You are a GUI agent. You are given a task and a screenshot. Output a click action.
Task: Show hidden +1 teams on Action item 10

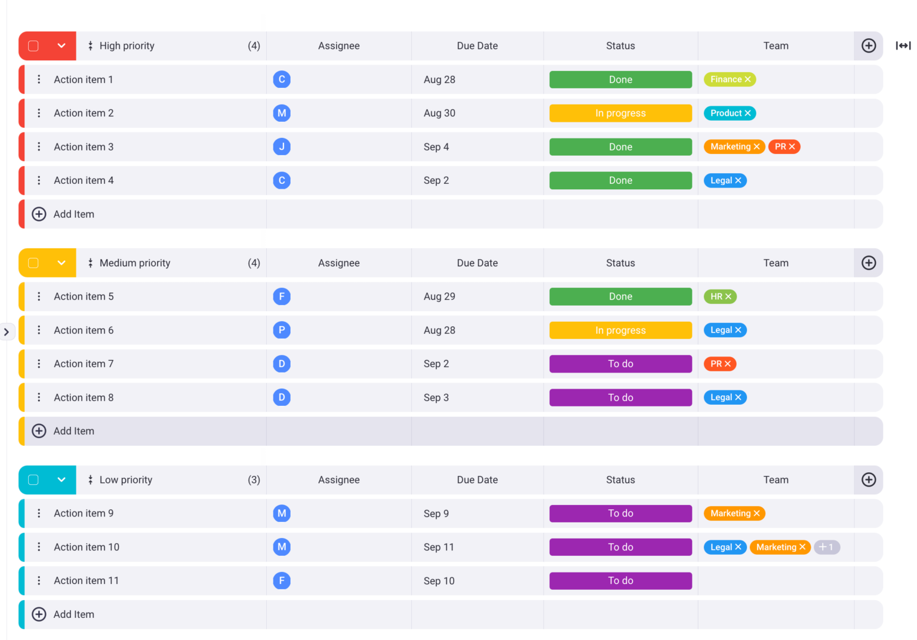[x=827, y=547]
